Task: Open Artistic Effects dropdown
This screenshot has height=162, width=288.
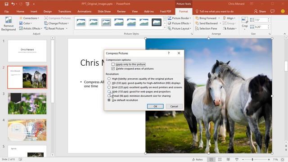Action: 31,28
